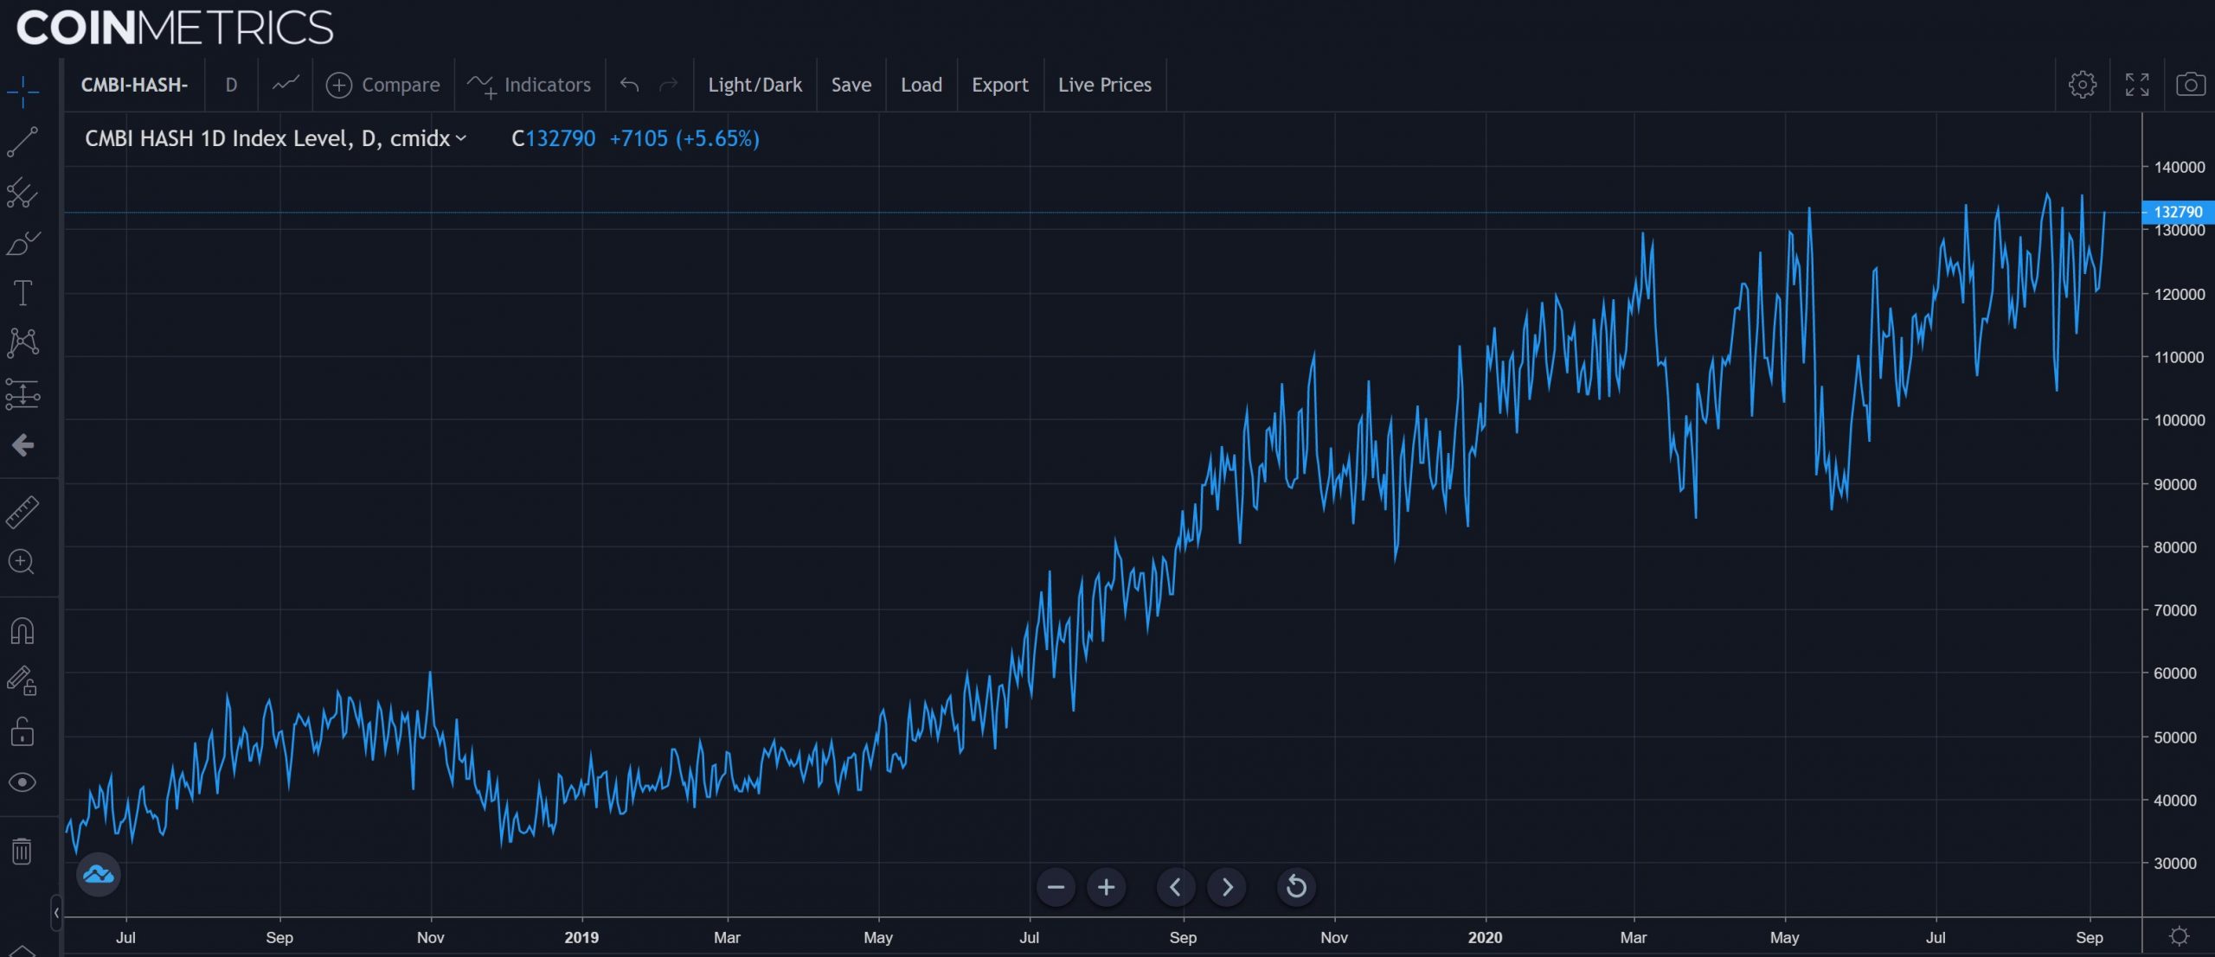Select the trend line drawing tool
The width and height of the screenshot is (2215, 957).
pyautogui.click(x=22, y=142)
